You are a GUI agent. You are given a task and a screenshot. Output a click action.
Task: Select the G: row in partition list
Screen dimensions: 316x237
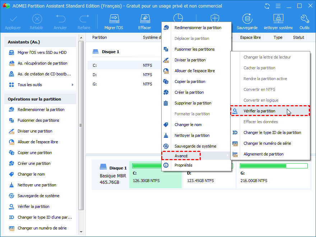pos(125,84)
